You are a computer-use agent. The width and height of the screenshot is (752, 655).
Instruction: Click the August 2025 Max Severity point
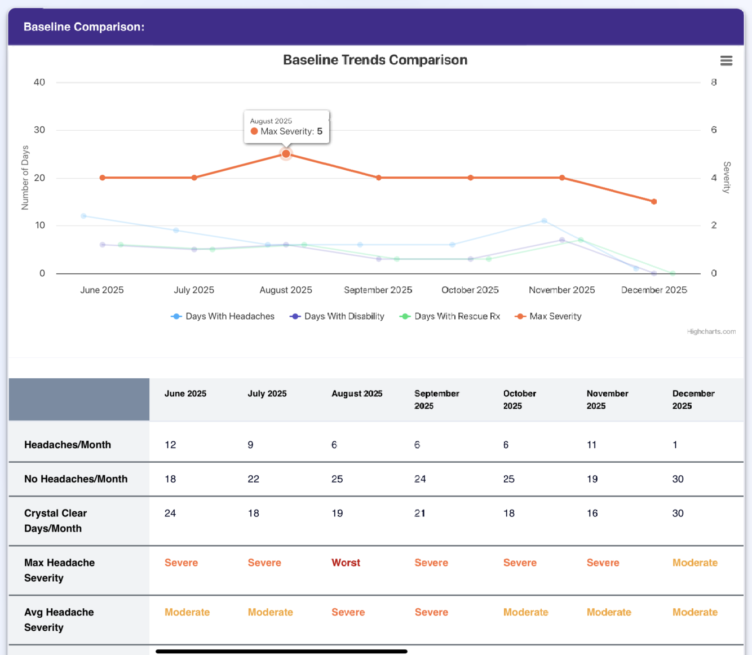[286, 154]
